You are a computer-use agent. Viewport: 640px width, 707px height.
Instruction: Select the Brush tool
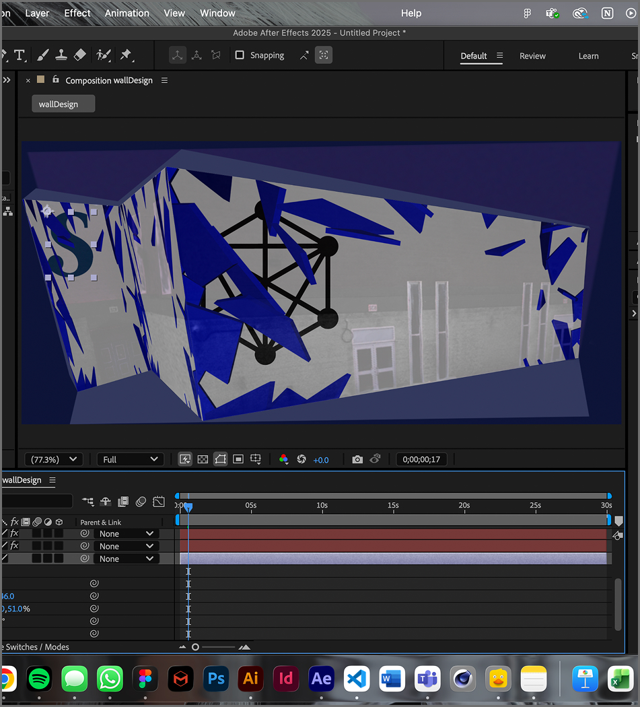pyautogui.click(x=42, y=55)
